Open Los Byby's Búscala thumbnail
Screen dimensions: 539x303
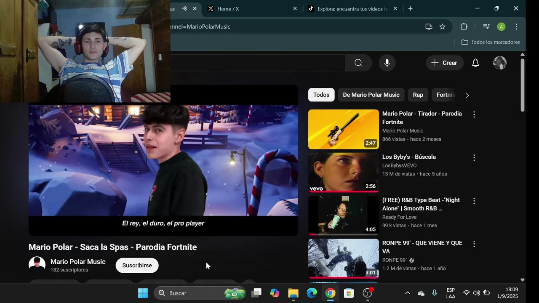[344, 173]
